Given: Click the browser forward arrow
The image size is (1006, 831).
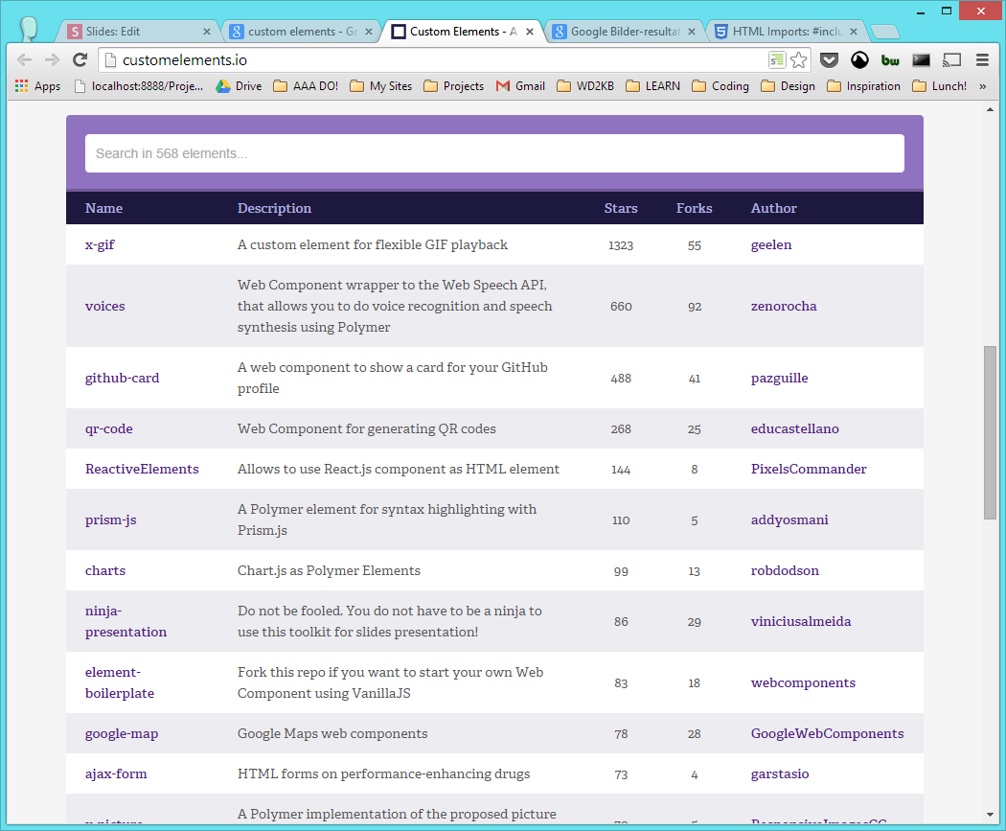Looking at the screenshot, I should point(52,60).
